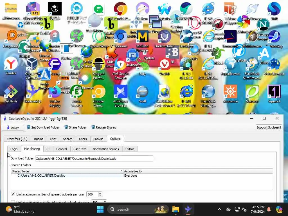The image size is (288, 216).
Task: Click the Share Folder button
Action: coord(75,127)
